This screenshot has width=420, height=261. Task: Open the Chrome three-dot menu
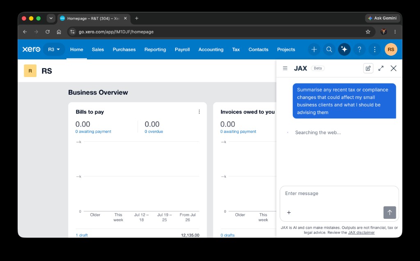tap(395, 32)
